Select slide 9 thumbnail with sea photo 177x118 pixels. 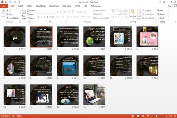[68, 65]
